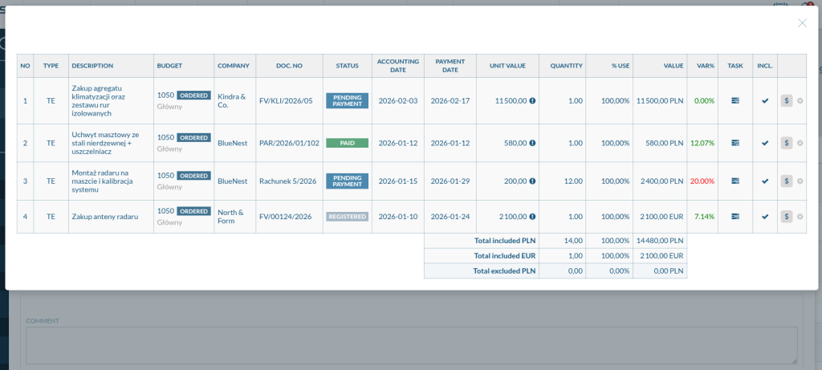This screenshot has width=822, height=370.
Task: Open the gear settings for row 1
Action: tap(800, 101)
